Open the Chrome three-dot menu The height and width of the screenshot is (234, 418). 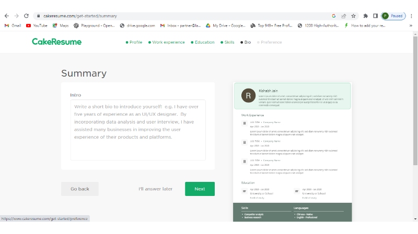(x=411, y=16)
